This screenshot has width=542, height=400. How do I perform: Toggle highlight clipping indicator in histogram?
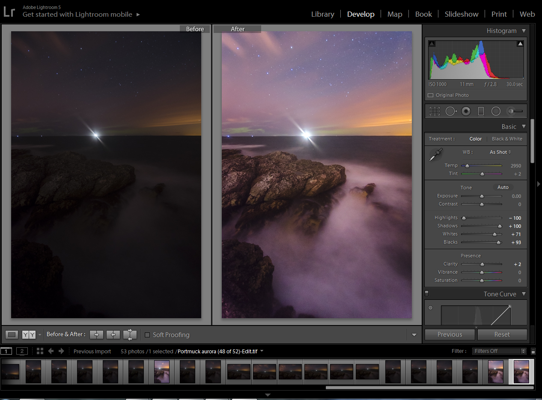click(x=520, y=43)
